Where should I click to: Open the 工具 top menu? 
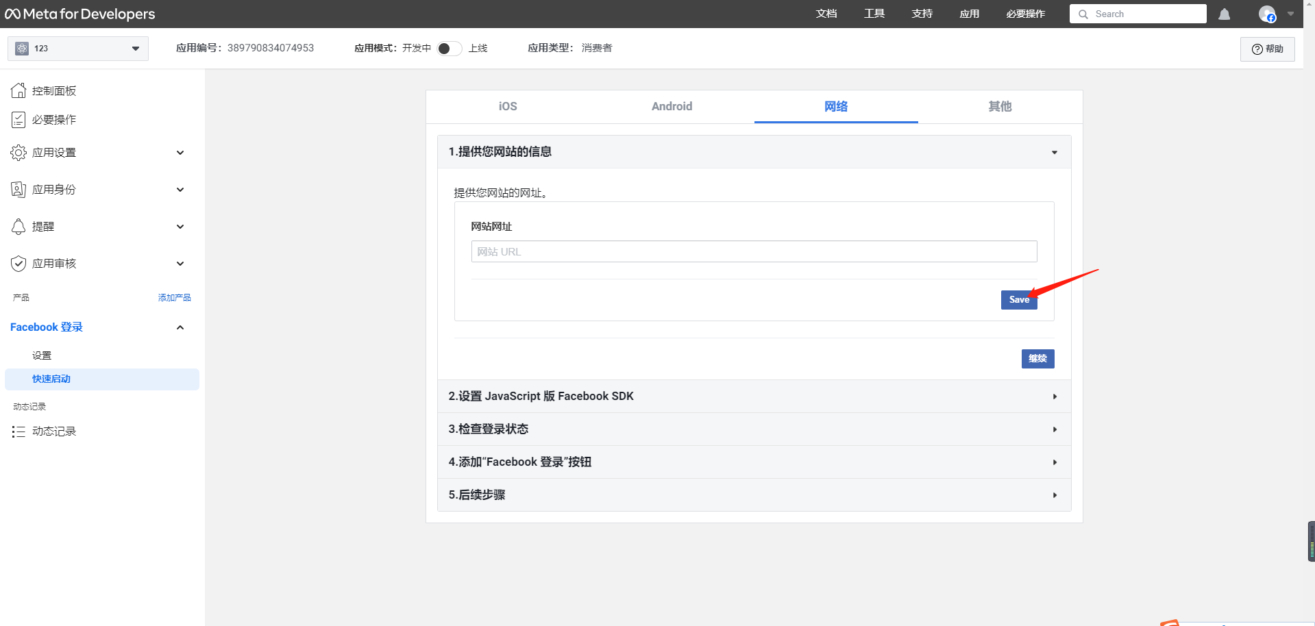pyautogui.click(x=874, y=14)
